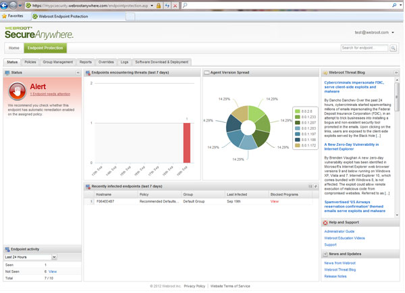Viewport: 405px width, 293px height.
Task: Click the 8.0.1.172 tan legend swatch
Action: click(298, 145)
